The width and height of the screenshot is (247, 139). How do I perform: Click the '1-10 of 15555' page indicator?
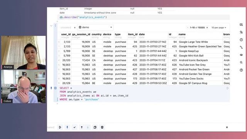[197, 27]
